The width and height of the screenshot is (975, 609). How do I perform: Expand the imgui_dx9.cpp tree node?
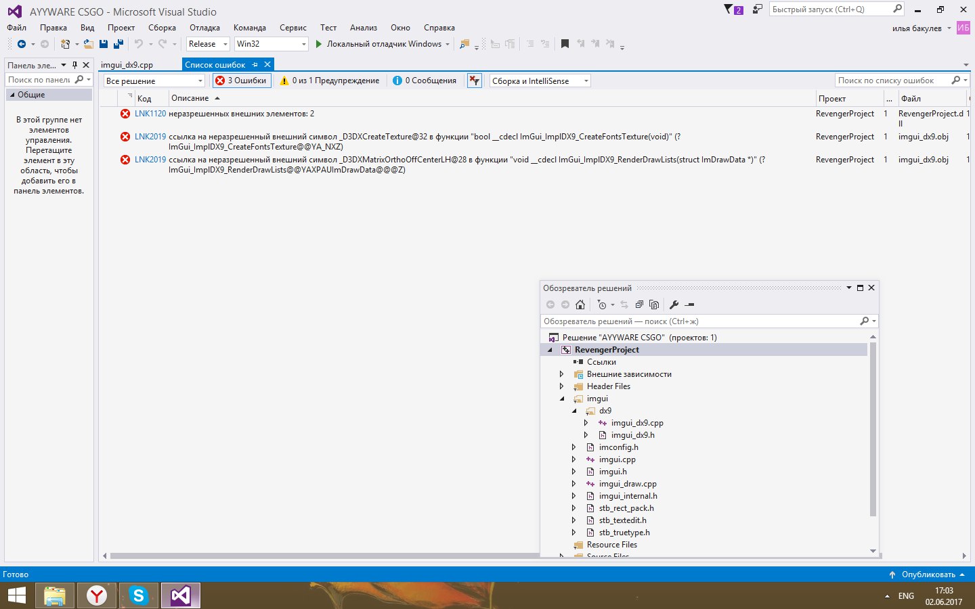586,423
